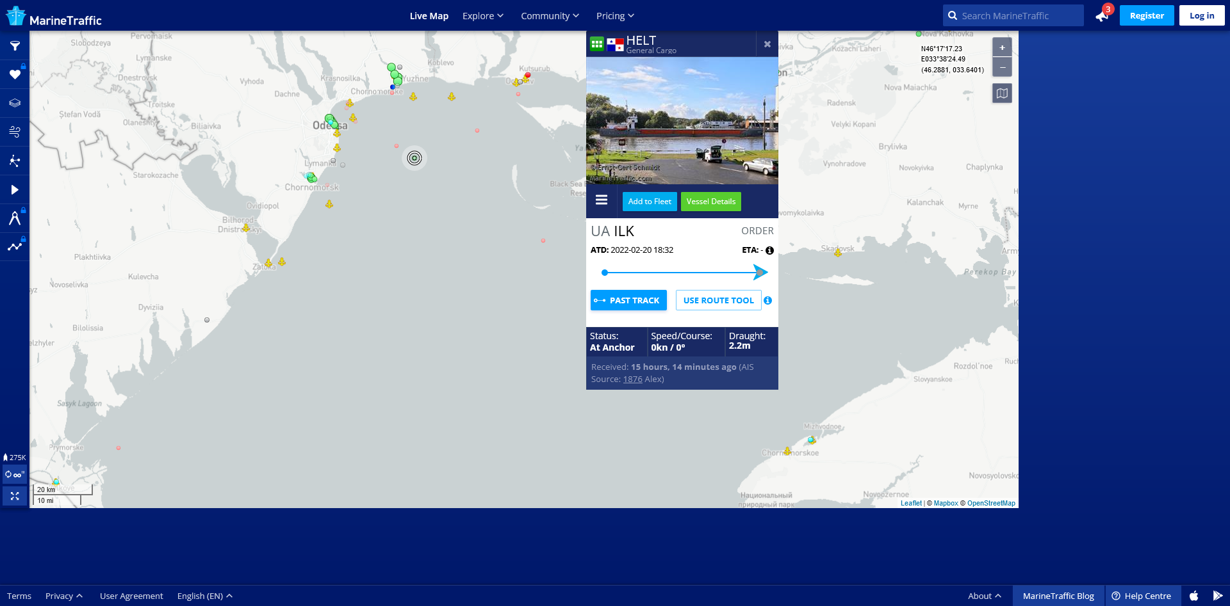Click the playback play icon in sidebar
This screenshot has width=1230, height=606.
pos(15,189)
